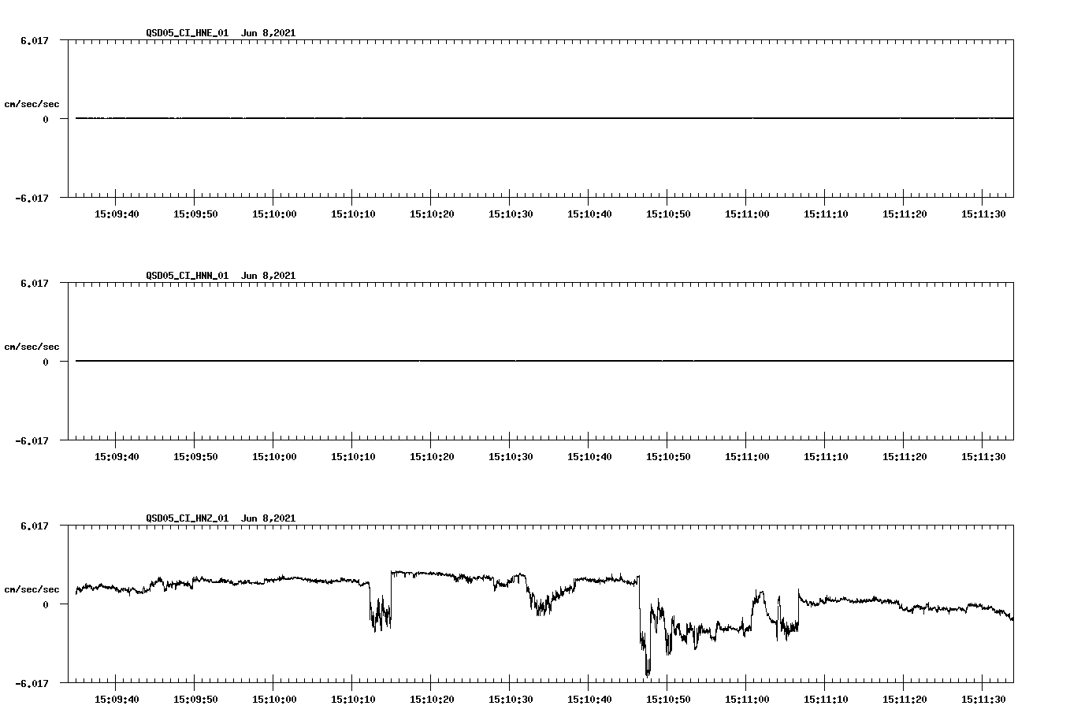Select the 6.017 upper limit on HNE plot
This screenshot has width=1070, height=728.
coord(35,40)
